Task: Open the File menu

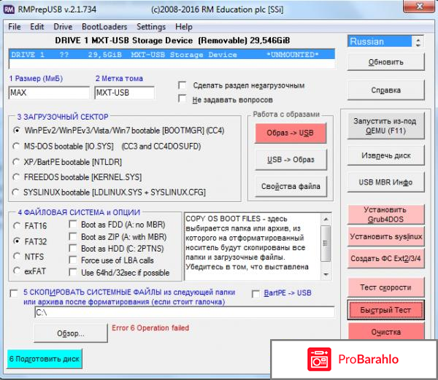Action: coord(15,26)
